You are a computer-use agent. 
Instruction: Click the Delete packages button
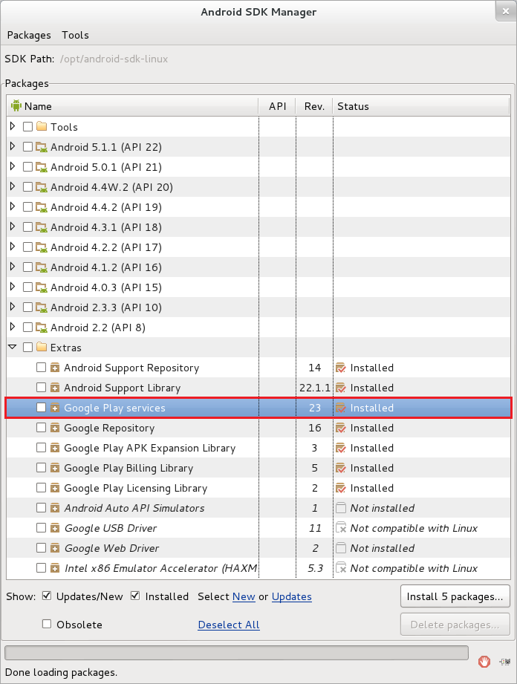[455, 625]
